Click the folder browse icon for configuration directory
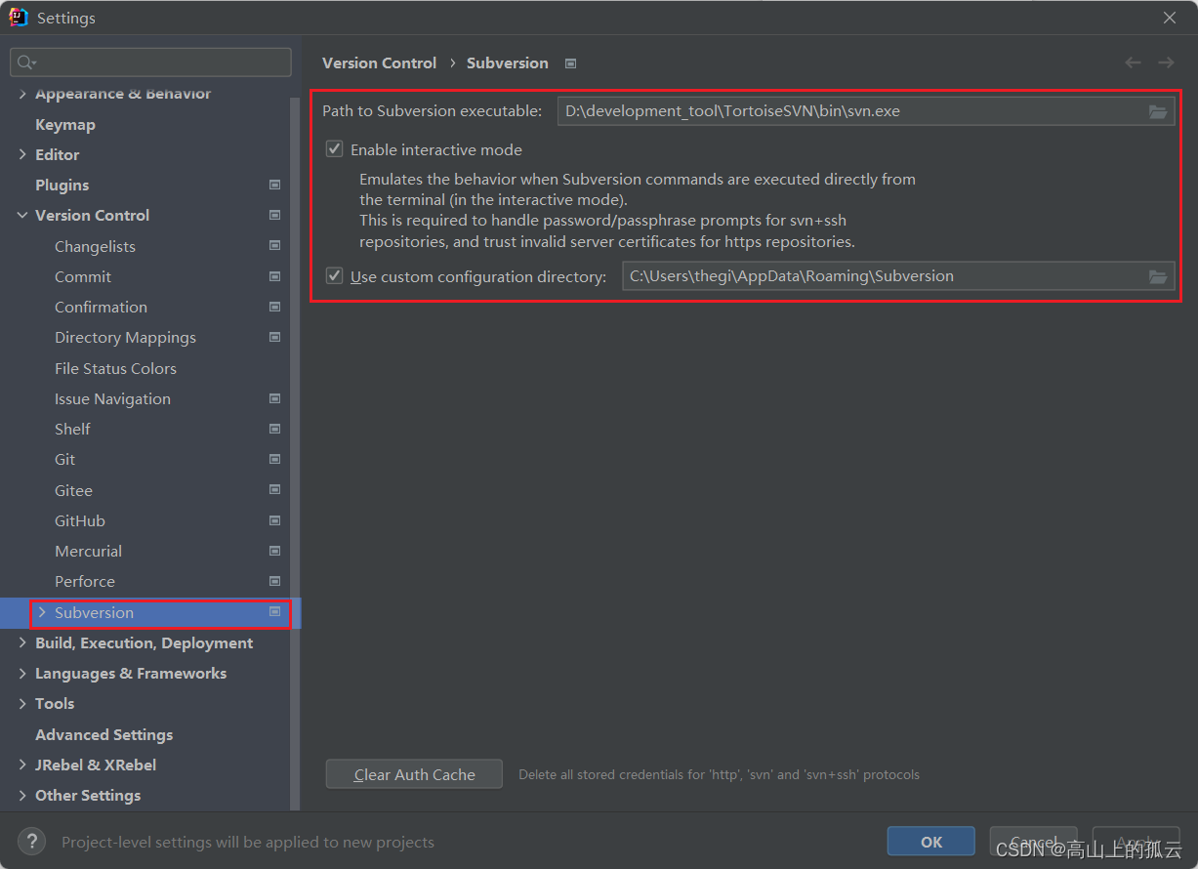 (x=1158, y=276)
